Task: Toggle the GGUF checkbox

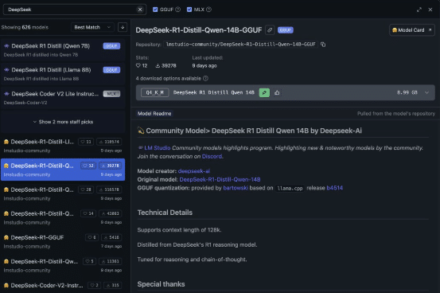Action: click(155, 10)
